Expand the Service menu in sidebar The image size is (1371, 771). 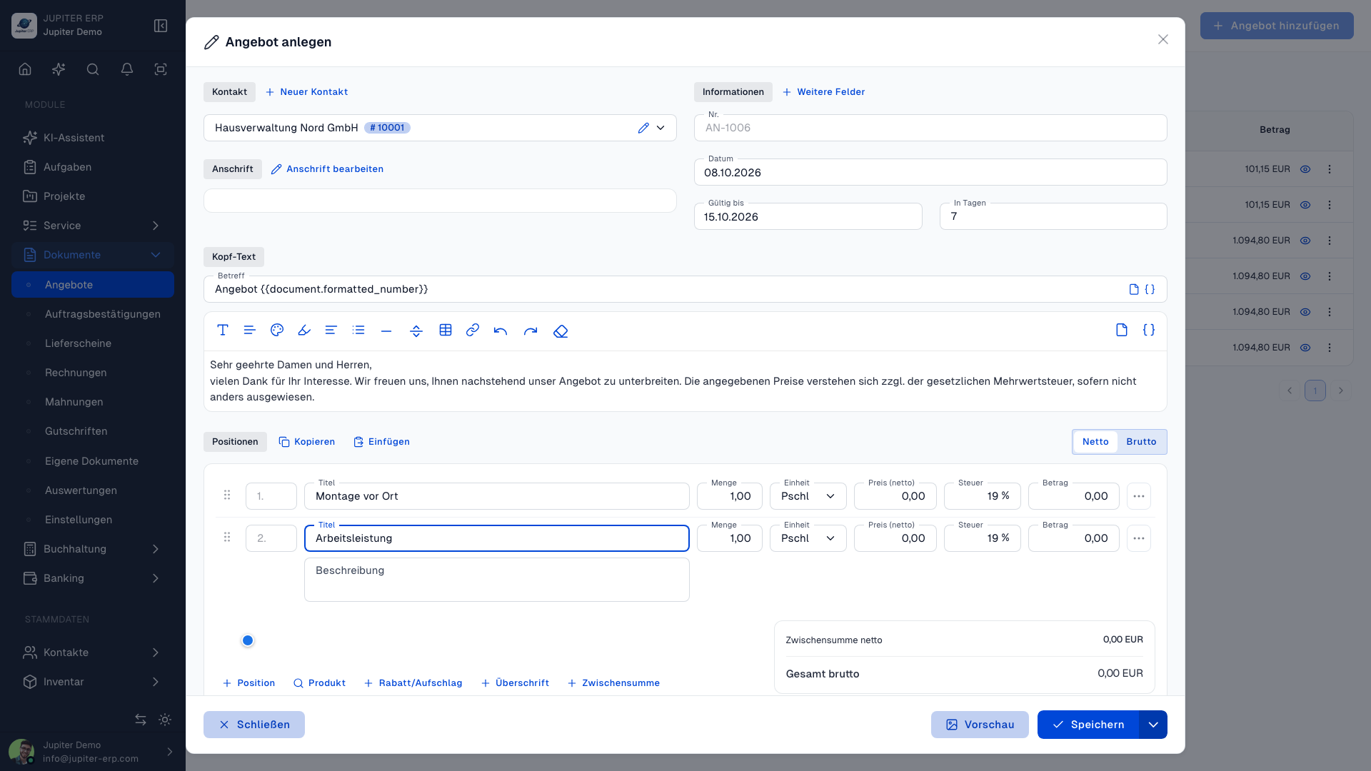coord(93,226)
